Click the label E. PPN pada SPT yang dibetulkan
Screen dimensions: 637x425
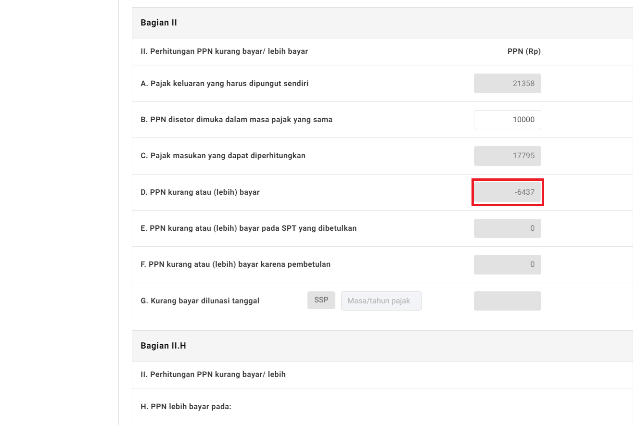click(x=248, y=228)
